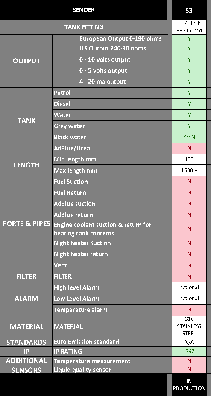Click the OUTPUT category cell
The height and width of the screenshot is (396, 211).
pyautogui.click(x=26, y=61)
